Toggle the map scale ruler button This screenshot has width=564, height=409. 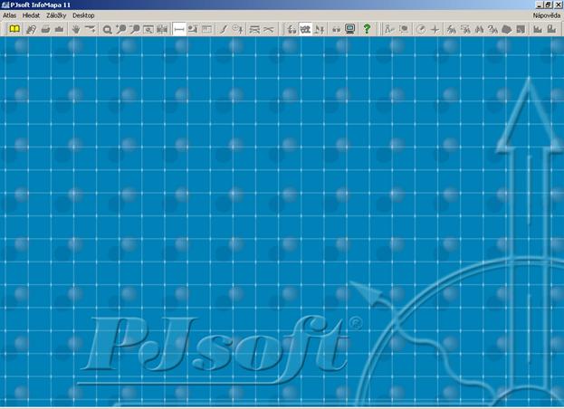point(179,29)
